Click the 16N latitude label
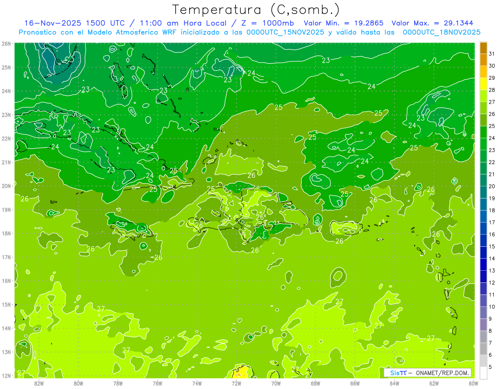Viewport: 503px width, 389px height. tap(6, 281)
